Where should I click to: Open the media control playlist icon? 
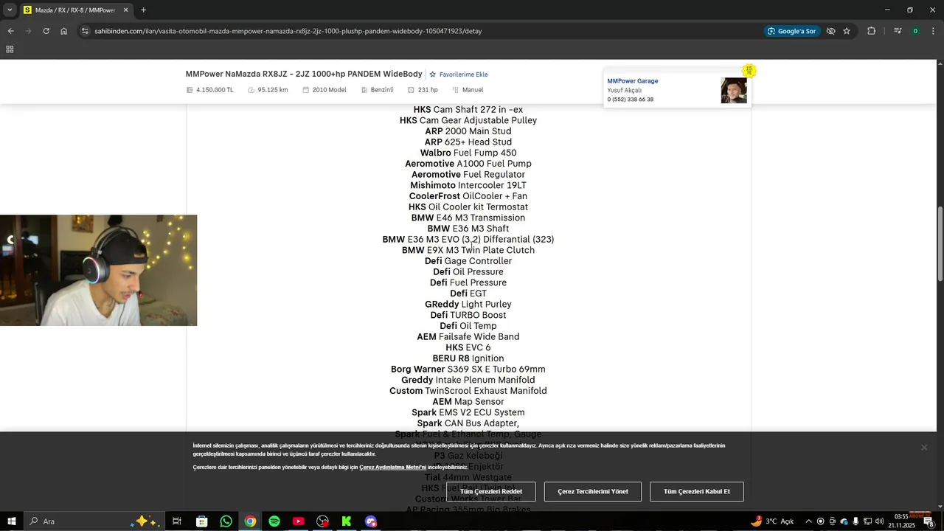pyautogui.click(x=898, y=31)
